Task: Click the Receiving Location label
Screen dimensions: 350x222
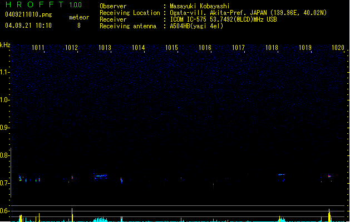Action: (x=130, y=13)
